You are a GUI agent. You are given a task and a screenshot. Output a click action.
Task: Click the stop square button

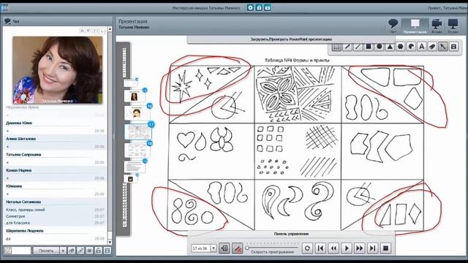tap(385, 248)
